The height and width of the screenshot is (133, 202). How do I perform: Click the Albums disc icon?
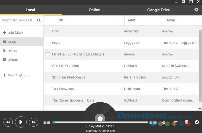4,59
